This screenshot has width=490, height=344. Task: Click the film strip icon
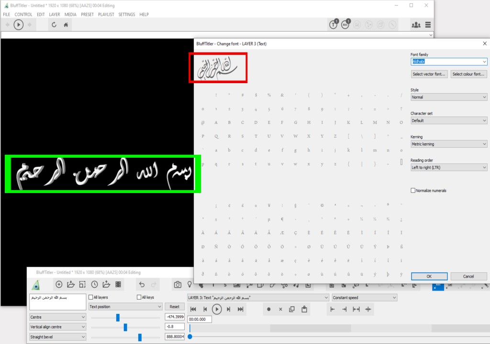(x=118, y=284)
